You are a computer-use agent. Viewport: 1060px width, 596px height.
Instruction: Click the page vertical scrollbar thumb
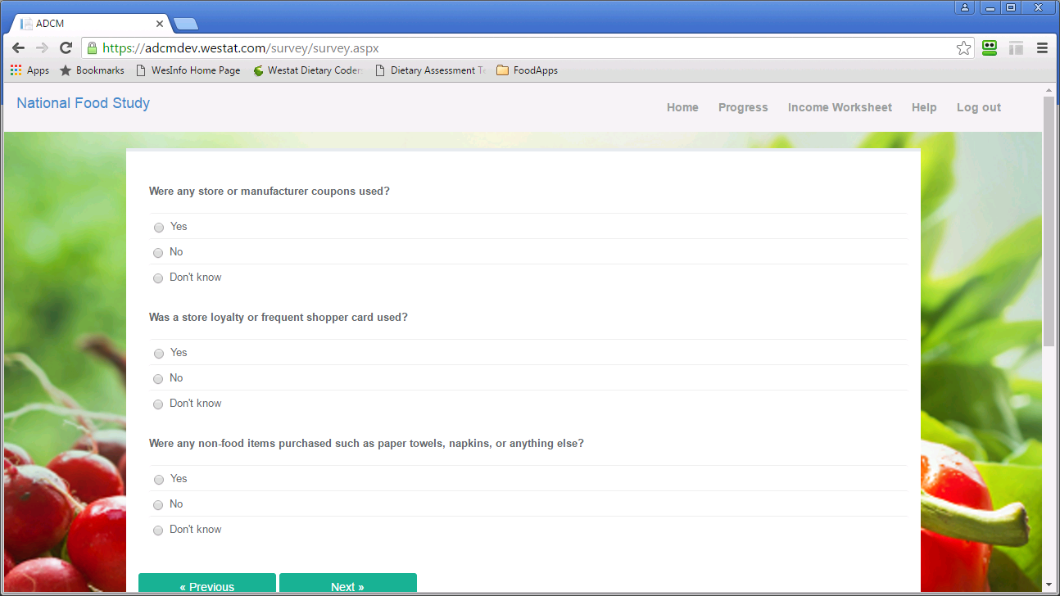(x=1049, y=221)
